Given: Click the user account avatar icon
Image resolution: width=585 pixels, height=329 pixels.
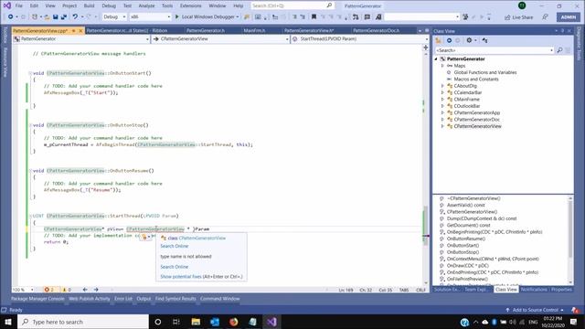Looking at the screenshot, I should coord(522,5).
